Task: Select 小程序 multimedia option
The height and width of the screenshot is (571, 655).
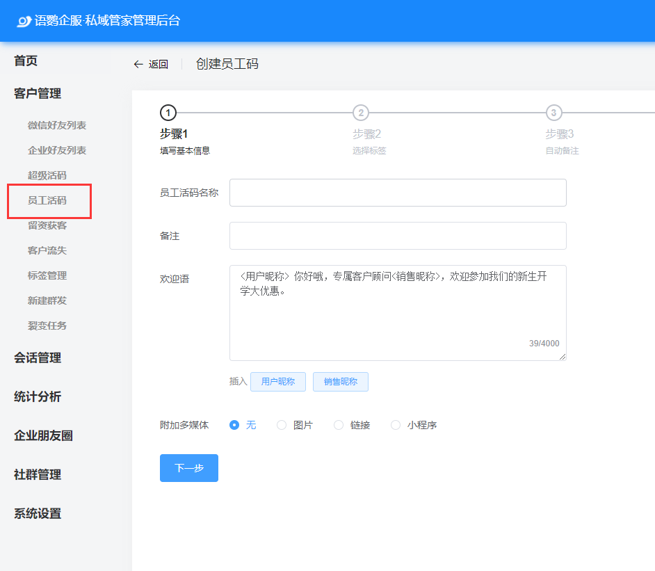Action: coord(396,425)
